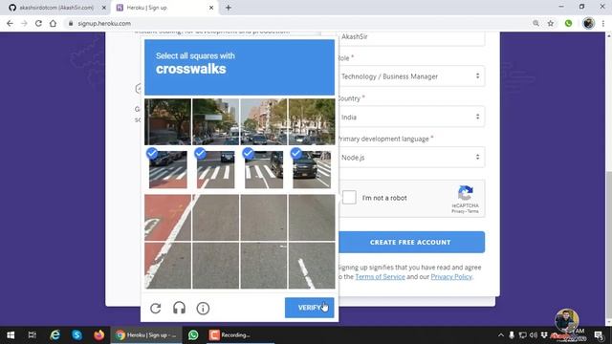Bookmark this page with star icon

coord(551,23)
